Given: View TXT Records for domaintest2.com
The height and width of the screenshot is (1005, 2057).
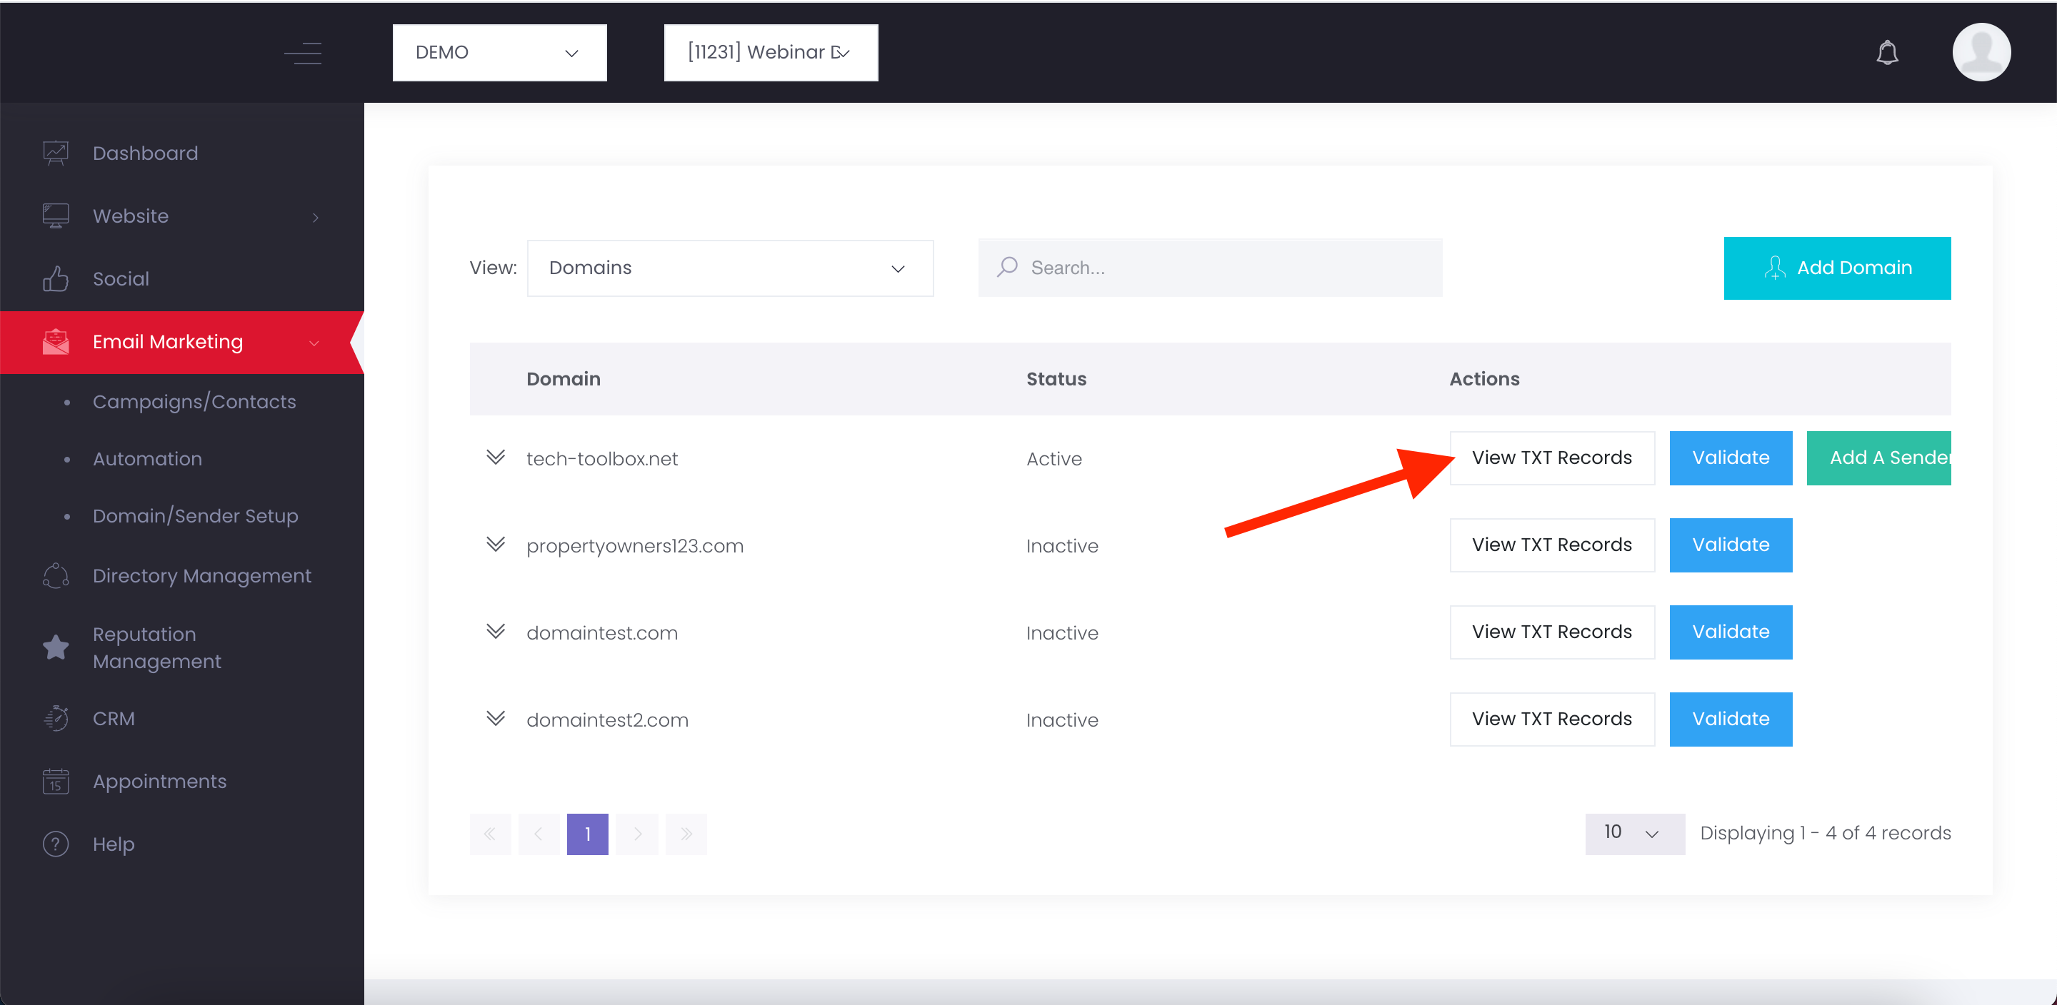Looking at the screenshot, I should point(1551,719).
